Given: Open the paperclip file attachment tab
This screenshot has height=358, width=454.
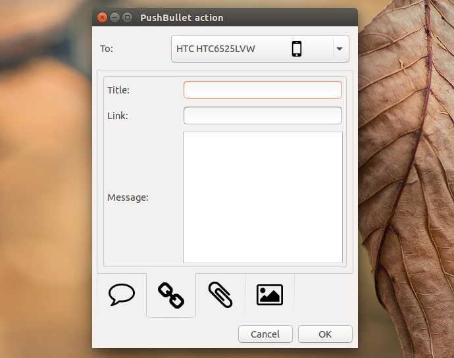Looking at the screenshot, I should tap(220, 295).
